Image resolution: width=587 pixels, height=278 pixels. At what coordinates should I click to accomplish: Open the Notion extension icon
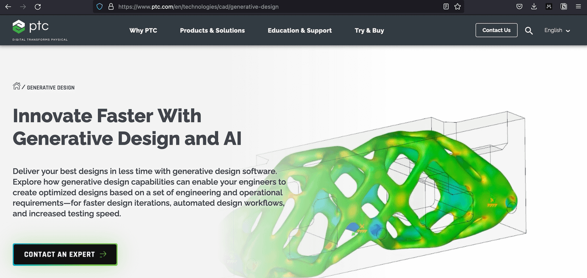[564, 7]
